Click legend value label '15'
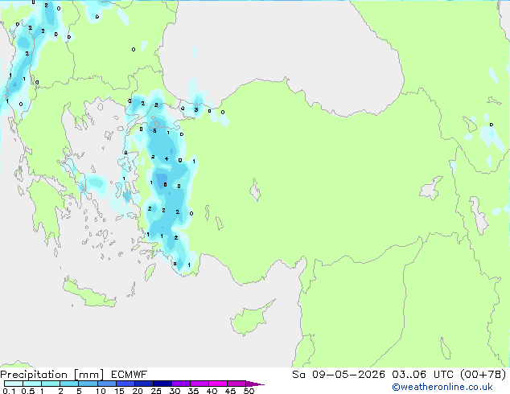 point(119,391)
